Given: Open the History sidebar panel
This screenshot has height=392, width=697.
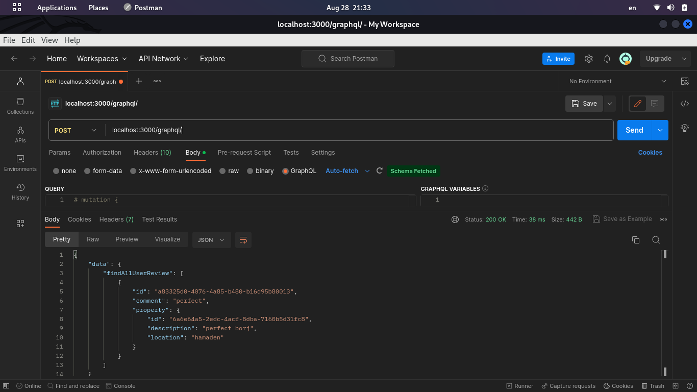Looking at the screenshot, I should point(20,192).
